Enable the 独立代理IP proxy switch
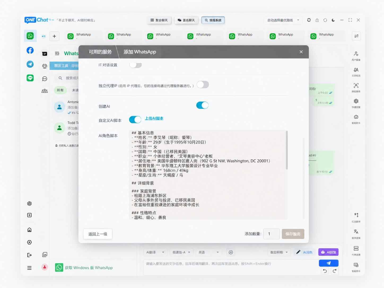Screen dimensions: 384x288 (x=203, y=85)
